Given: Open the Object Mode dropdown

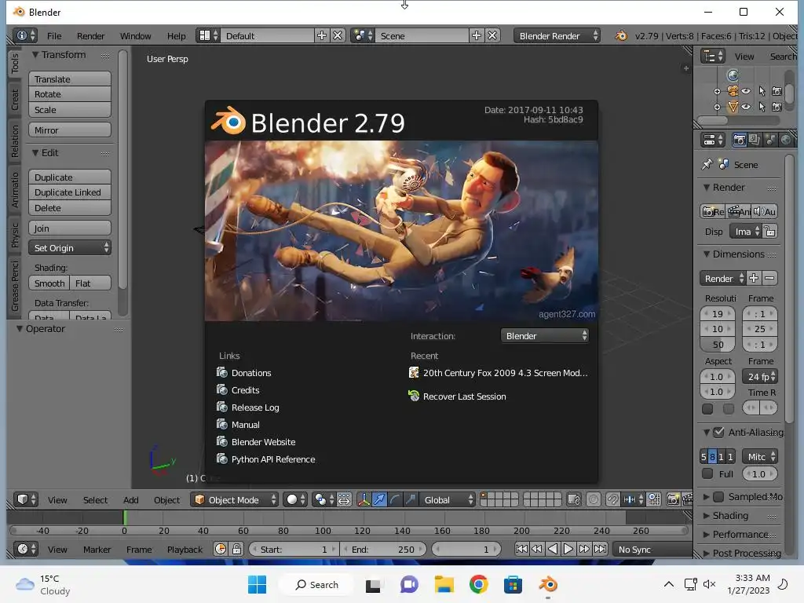Looking at the screenshot, I should pyautogui.click(x=235, y=499).
